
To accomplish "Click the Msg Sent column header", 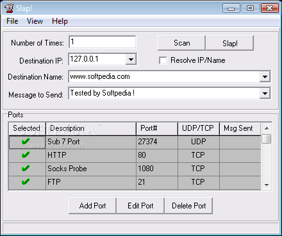I will [240, 129].
